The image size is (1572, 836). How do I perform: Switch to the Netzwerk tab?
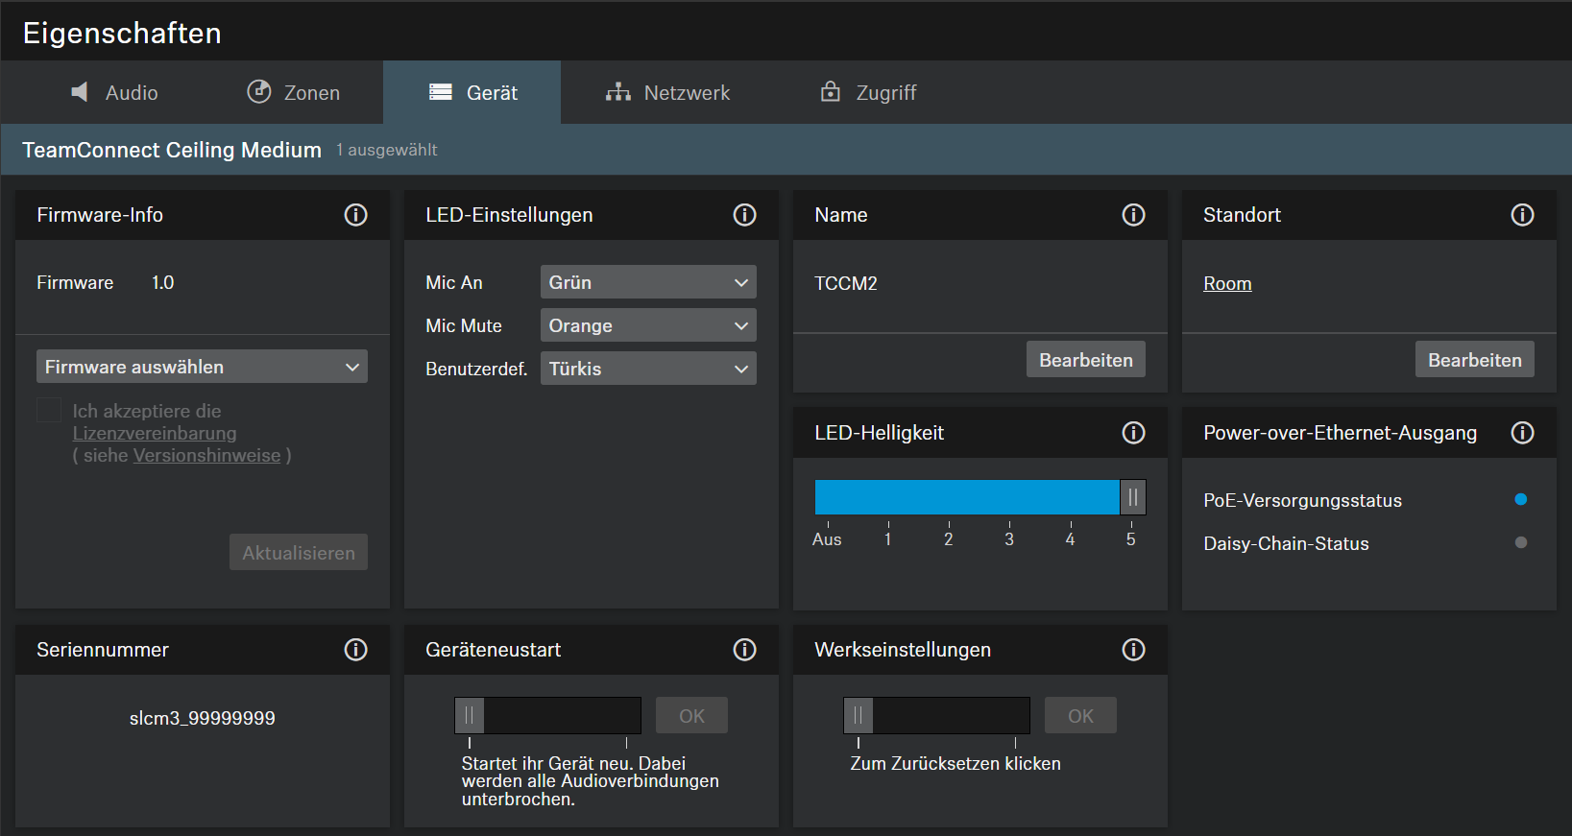pos(667,93)
